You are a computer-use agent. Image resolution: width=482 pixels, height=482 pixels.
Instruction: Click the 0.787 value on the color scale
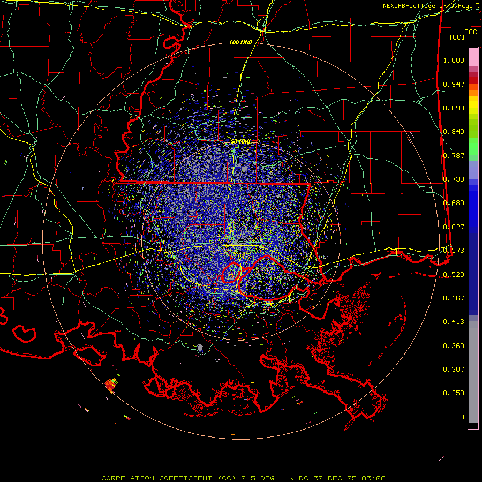click(454, 155)
